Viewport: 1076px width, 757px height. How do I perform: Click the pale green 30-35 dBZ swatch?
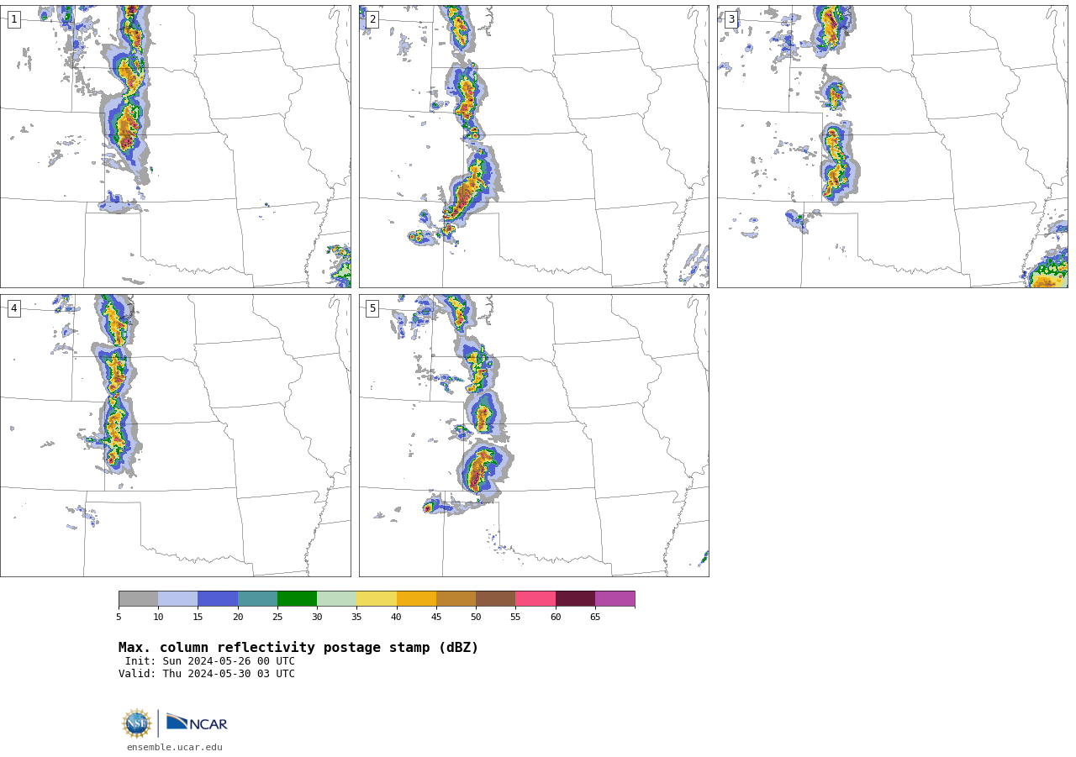pyautogui.click(x=337, y=598)
